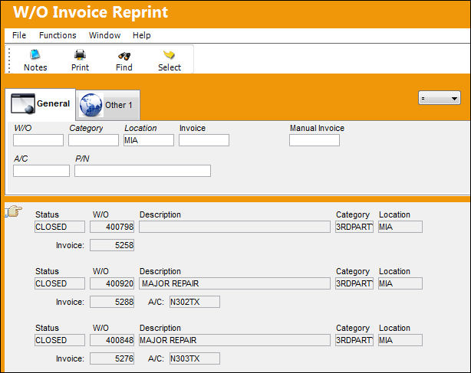Click aircraft value N303TX
Viewport: 471px width, 373px height.
195,358
